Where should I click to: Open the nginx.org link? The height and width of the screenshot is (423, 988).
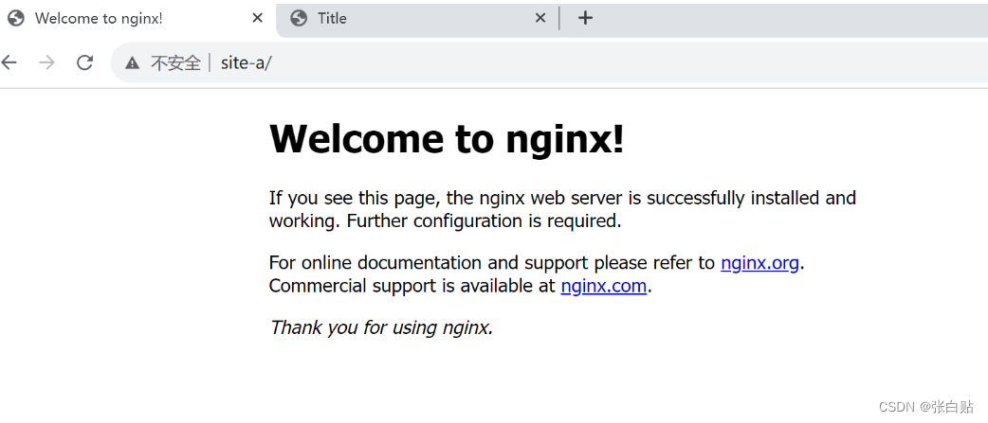click(x=759, y=263)
